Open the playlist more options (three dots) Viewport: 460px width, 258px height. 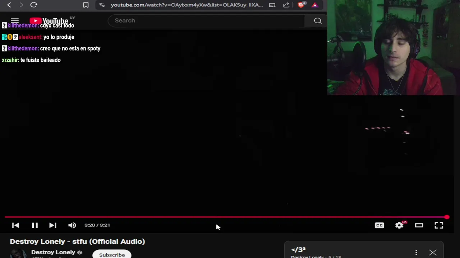click(x=416, y=253)
